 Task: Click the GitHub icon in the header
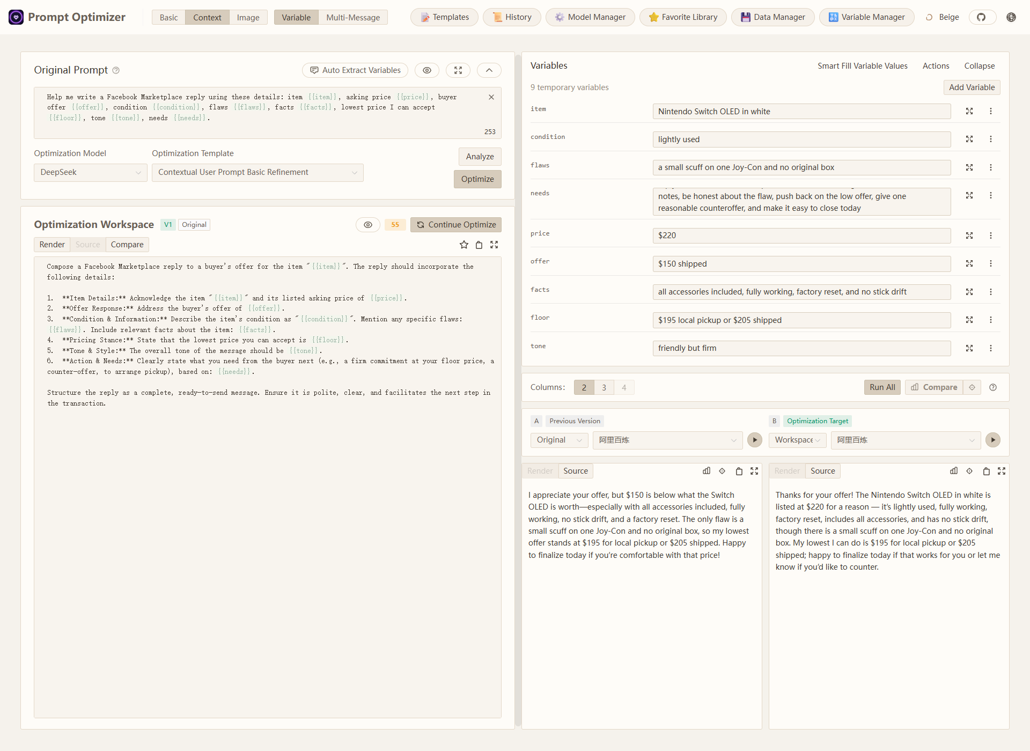click(x=981, y=17)
